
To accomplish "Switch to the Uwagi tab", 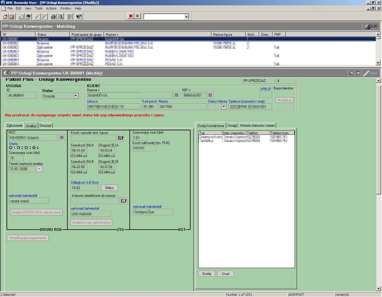I will tap(232, 126).
